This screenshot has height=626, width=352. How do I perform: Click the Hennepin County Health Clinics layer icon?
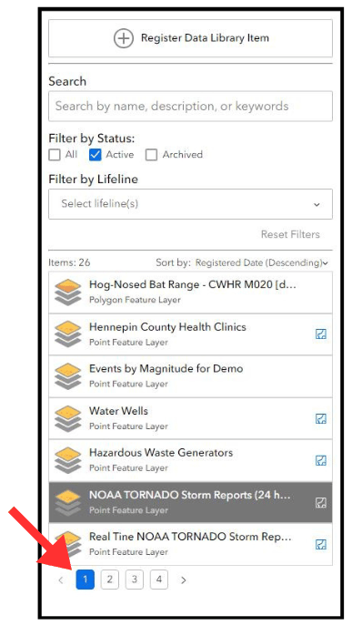68,334
